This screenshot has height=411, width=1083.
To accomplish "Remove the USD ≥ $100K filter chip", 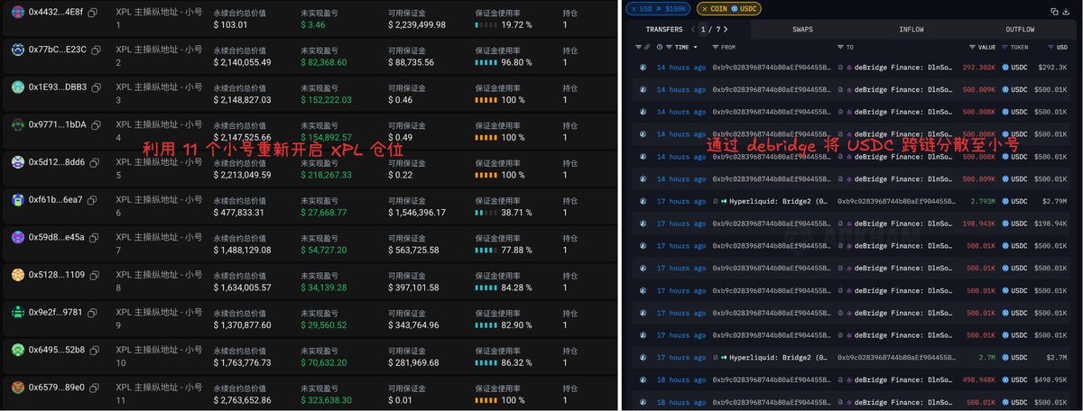I will (632, 8).
